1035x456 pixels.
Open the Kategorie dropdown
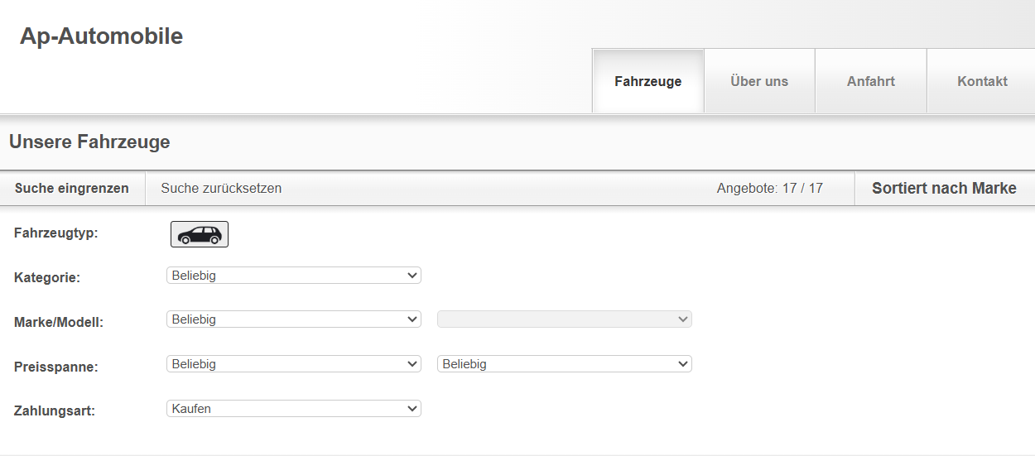coord(294,276)
